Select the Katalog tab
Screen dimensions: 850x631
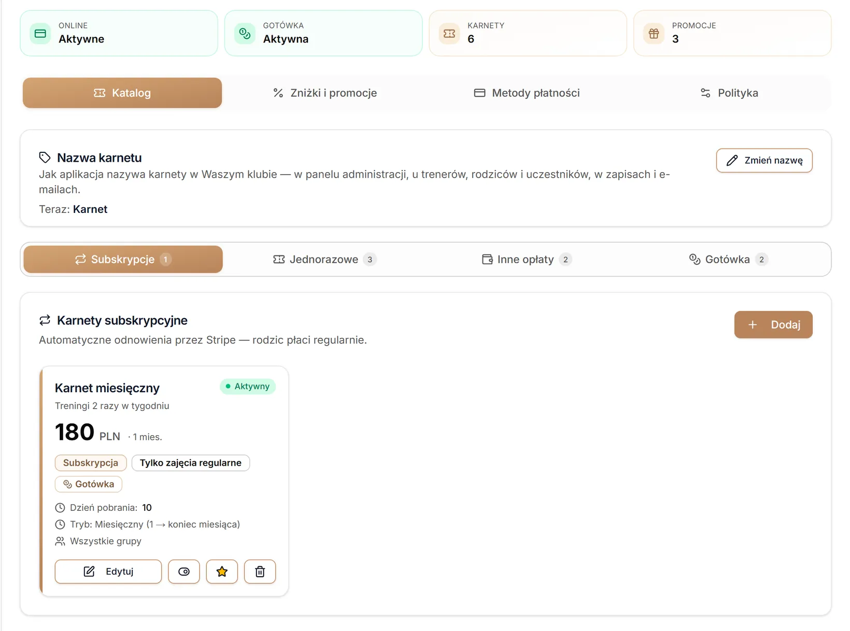(x=122, y=93)
